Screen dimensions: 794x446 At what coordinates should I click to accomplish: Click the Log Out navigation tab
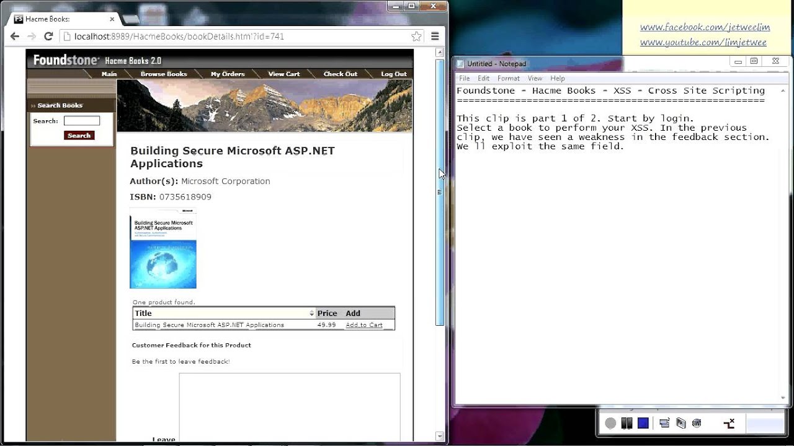tap(394, 74)
